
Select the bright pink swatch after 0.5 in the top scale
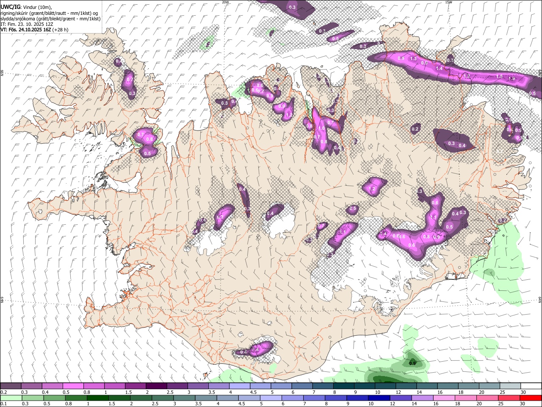[73, 386]
